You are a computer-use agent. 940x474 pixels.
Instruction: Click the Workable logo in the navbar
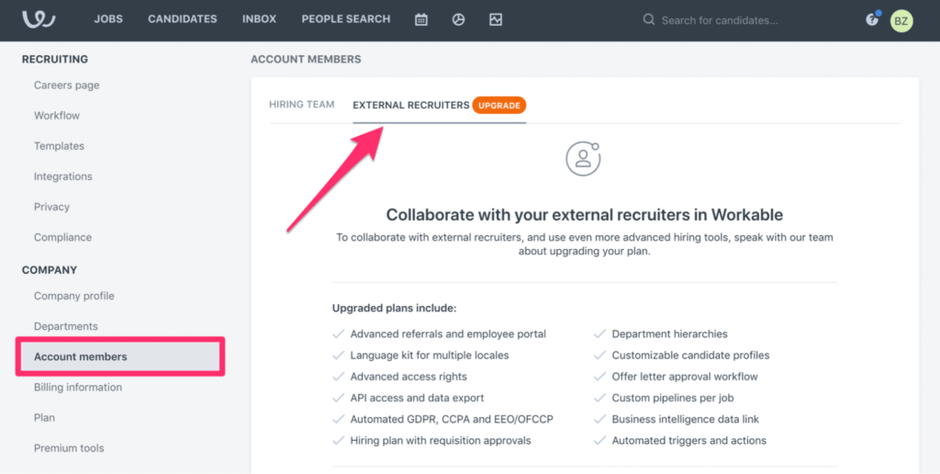pos(39,19)
